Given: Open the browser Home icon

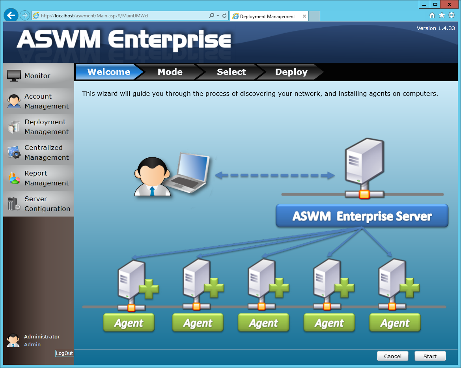Looking at the screenshot, I should [432, 15].
